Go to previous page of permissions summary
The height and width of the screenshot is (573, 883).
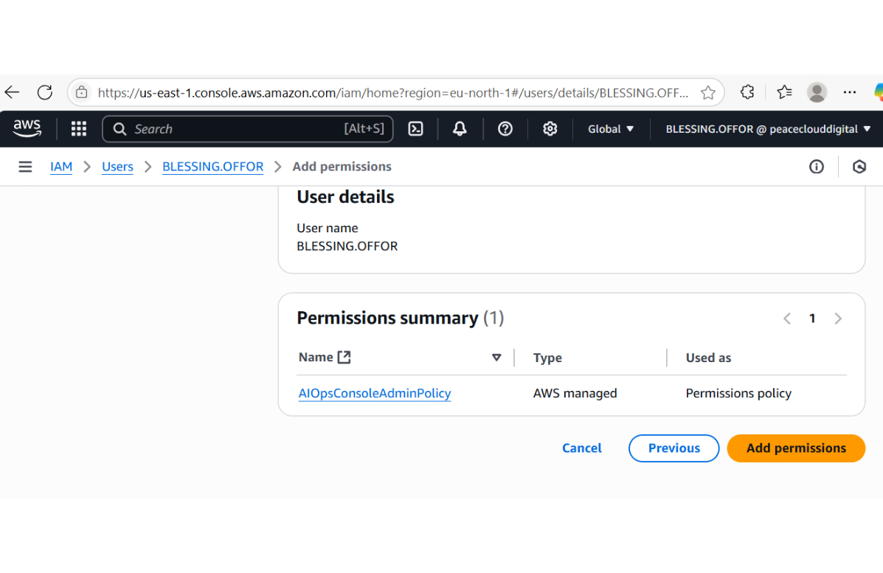[787, 319]
